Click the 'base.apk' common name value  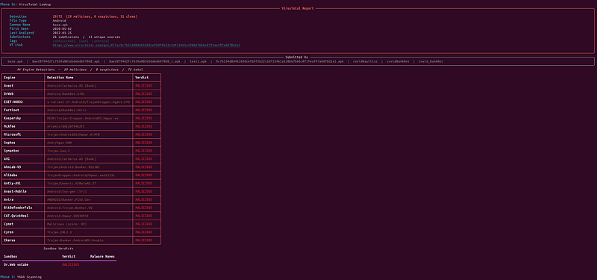61,25
